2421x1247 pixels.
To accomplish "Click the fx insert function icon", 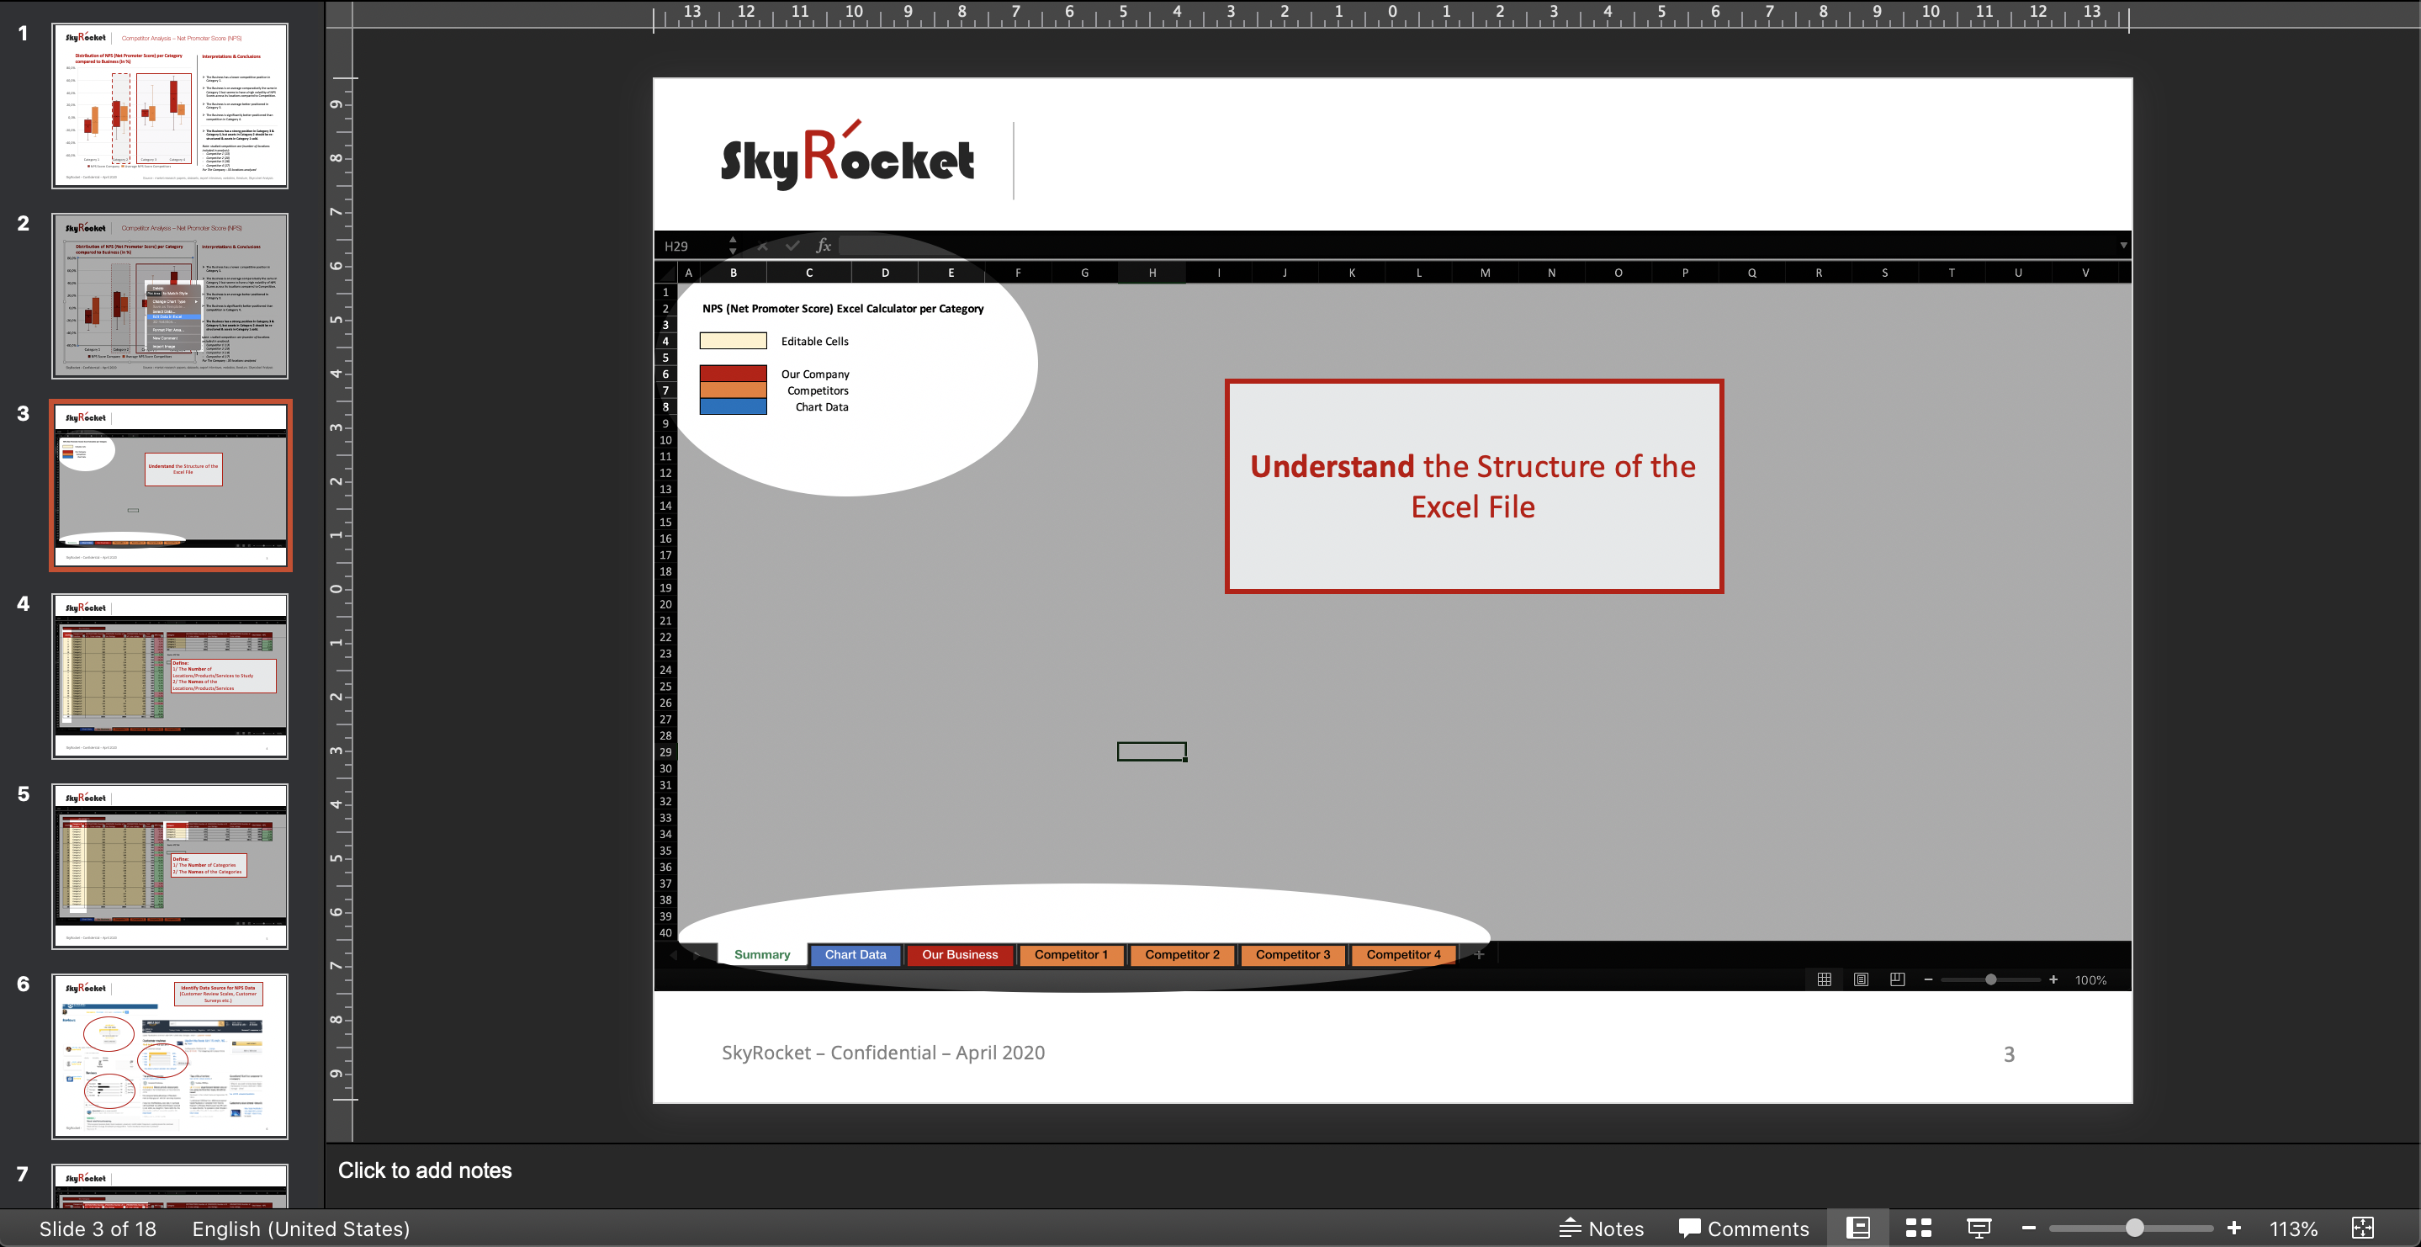I will click(x=824, y=246).
